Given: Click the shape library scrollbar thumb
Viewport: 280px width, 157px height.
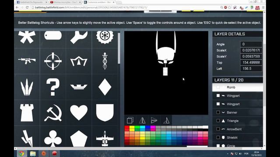Looking at the screenshot, I should tap(119, 48).
